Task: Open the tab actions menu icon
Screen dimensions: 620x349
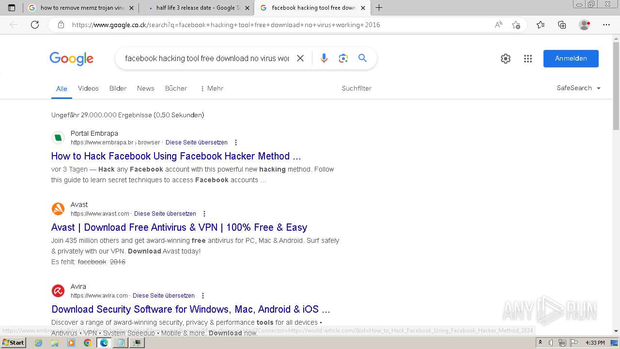Action: point(12,8)
